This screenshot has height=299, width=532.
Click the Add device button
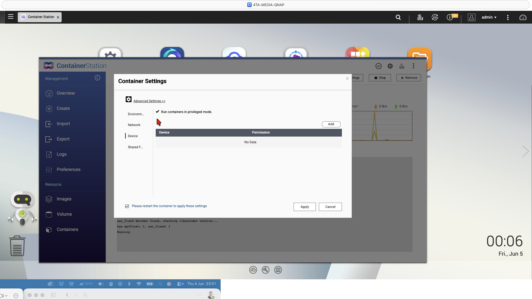(x=331, y=124)
